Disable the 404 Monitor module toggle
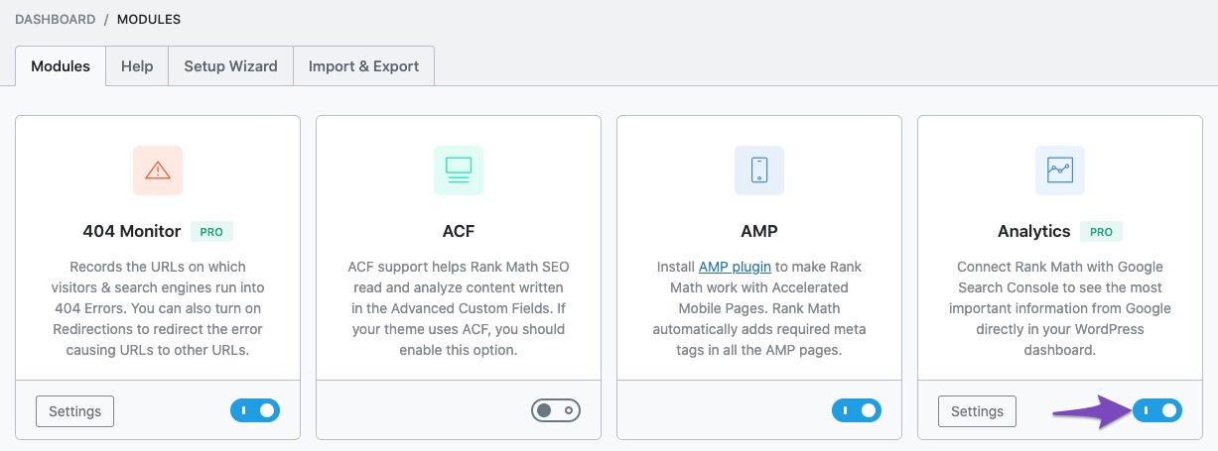Viewport: 1218px width, 451px height. pos(255,410)
